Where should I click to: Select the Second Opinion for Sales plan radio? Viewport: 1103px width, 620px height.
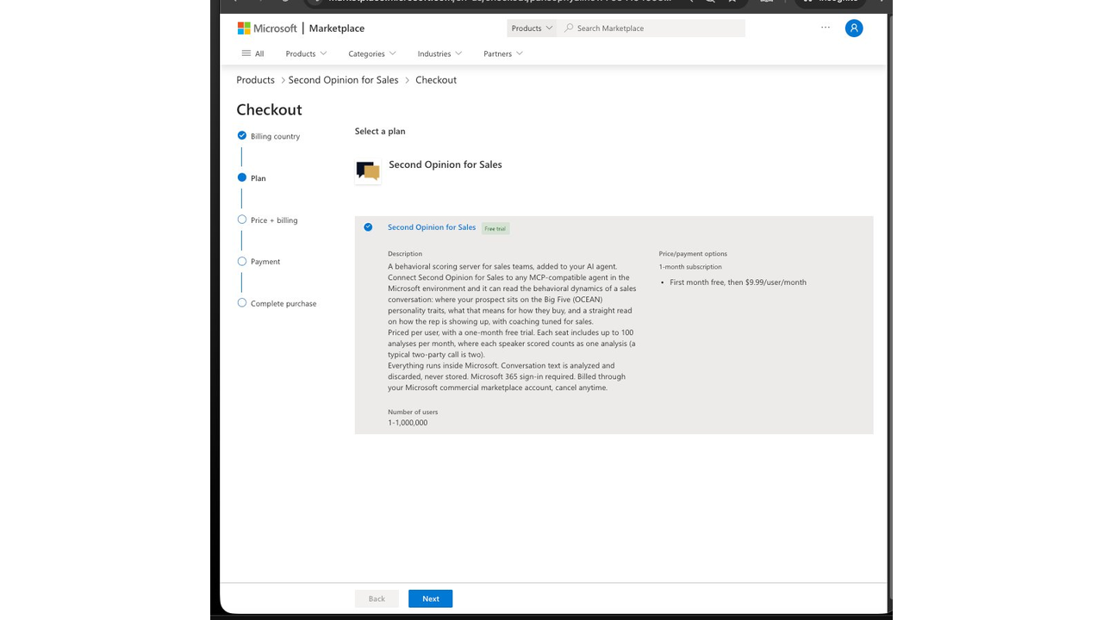point(368,227)
